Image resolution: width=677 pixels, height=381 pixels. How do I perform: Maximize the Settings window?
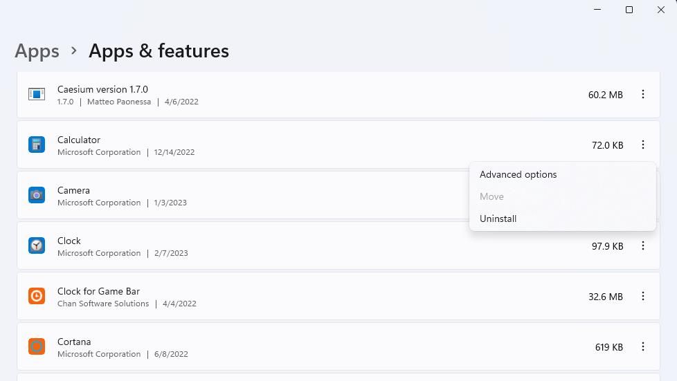pos(629,10)
